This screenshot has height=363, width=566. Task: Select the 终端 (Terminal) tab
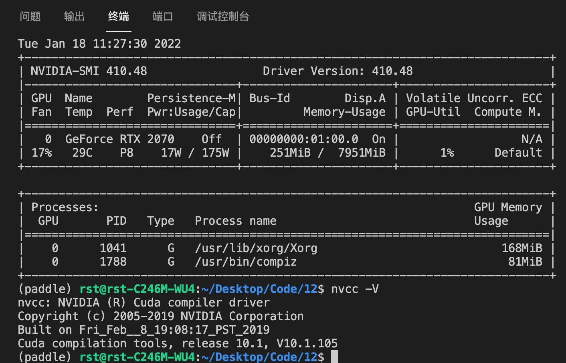tap(118, 16)
